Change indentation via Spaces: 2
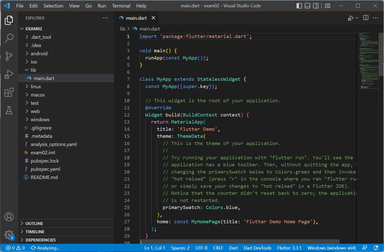The height and width of the screenshot is (252, 384). [180, 248]
